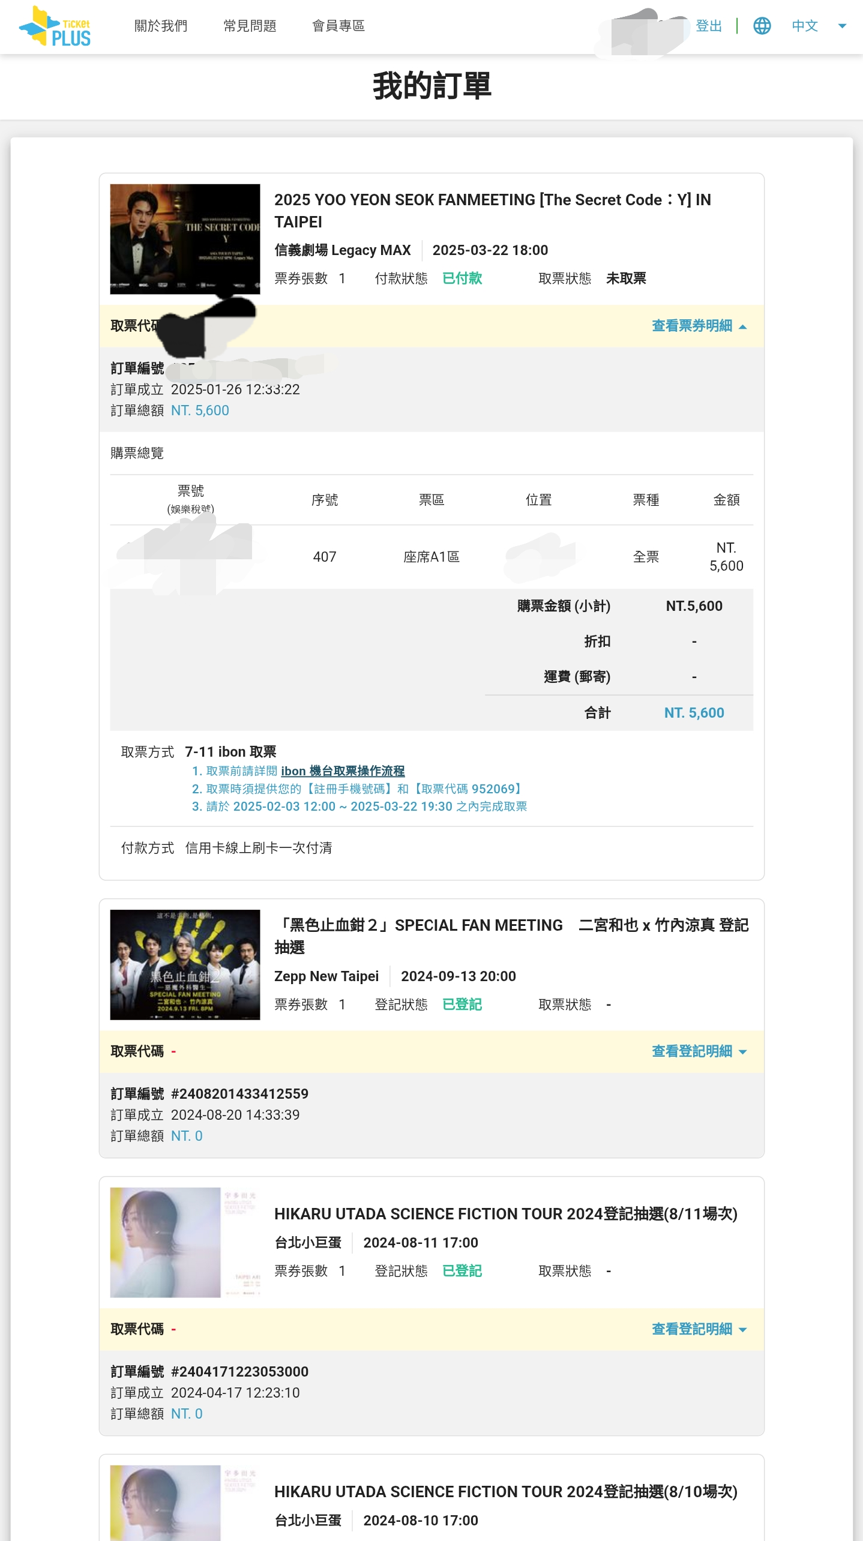Click the 登出 logout link

point(709,26)
